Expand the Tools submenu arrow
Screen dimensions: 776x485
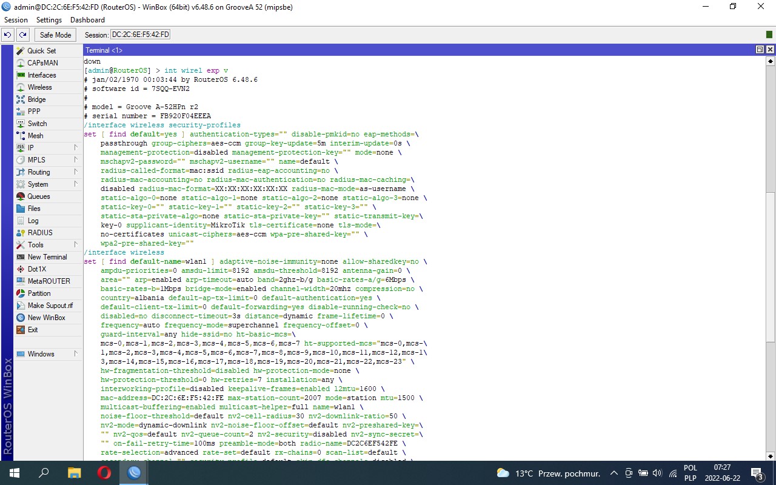pyautogui.click(x=76, y=245)
